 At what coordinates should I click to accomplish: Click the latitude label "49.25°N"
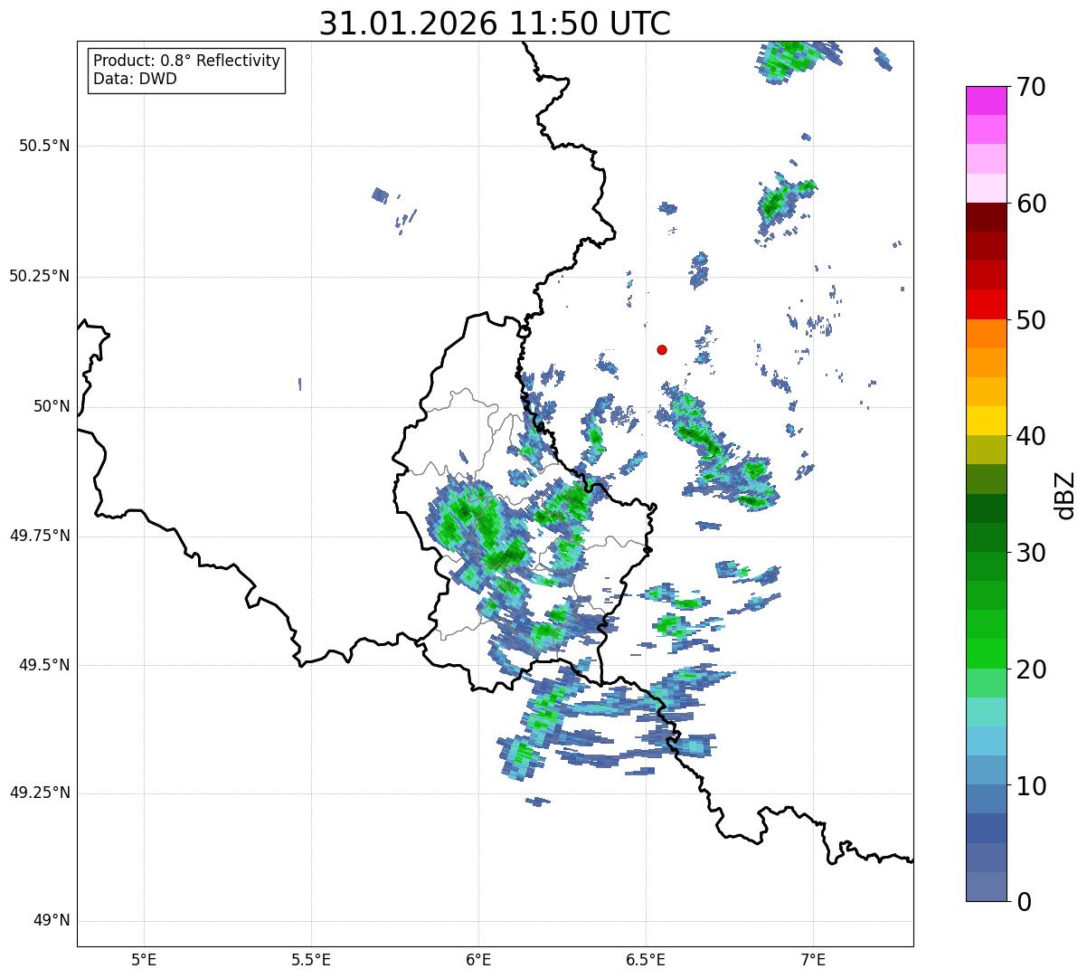coord(40,793)
